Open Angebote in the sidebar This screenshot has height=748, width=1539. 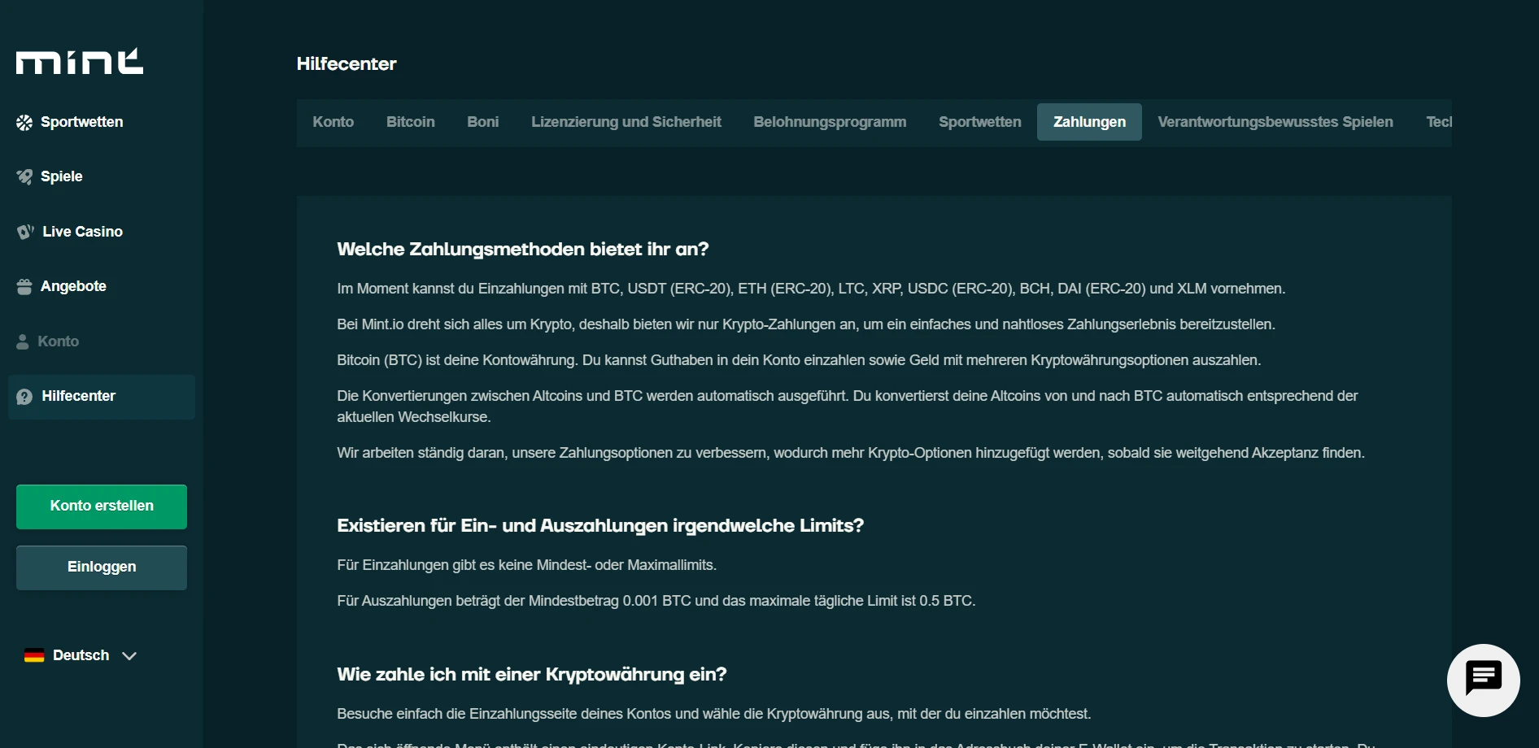(73, 286)
